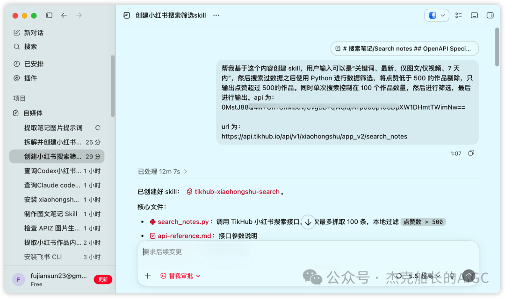Image resolution: width=505 pixels, height=298 pixels.
Task: Click the conversation vertical scrollbar
Action: (497, 47)
